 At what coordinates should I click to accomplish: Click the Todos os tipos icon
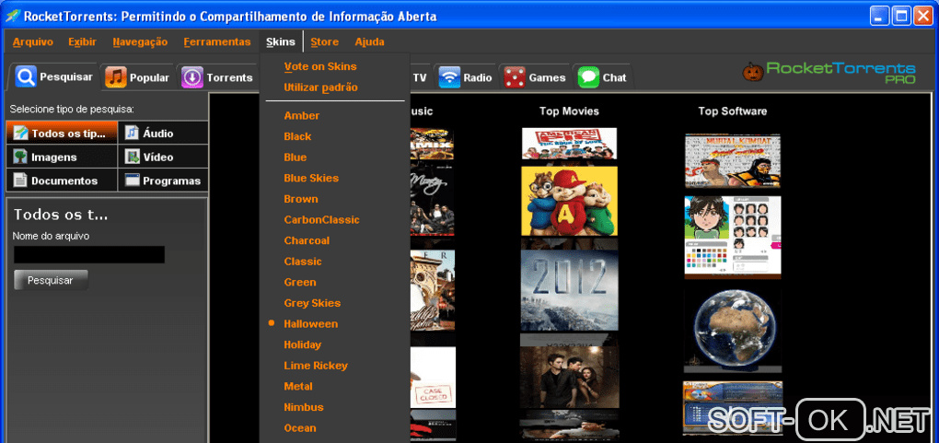[20, 133]
